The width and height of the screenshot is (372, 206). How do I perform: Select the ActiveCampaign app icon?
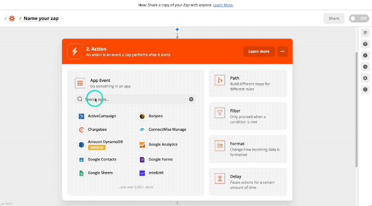point(81,116)
